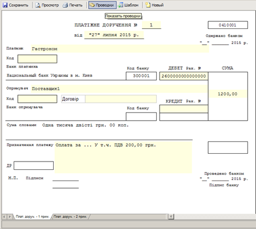
Task: Click the sum in words text
Action: pos(85,125)
